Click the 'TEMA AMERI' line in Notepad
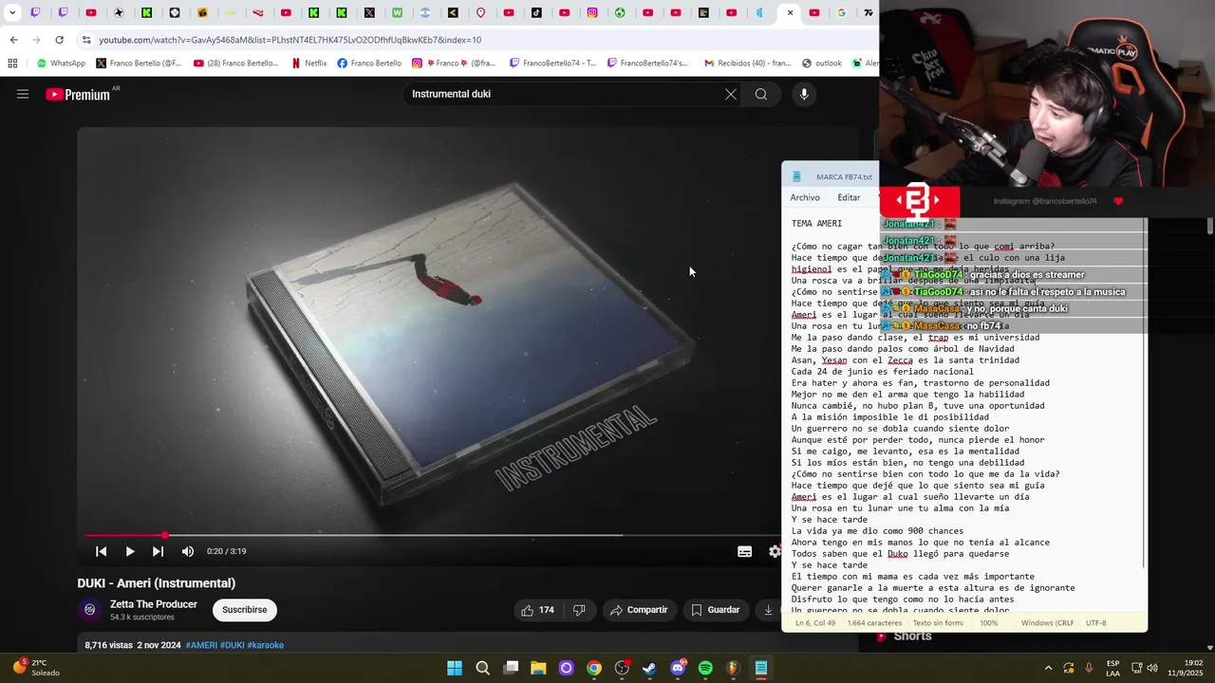Screen dimensions: 1215x683 coord(816,224)
